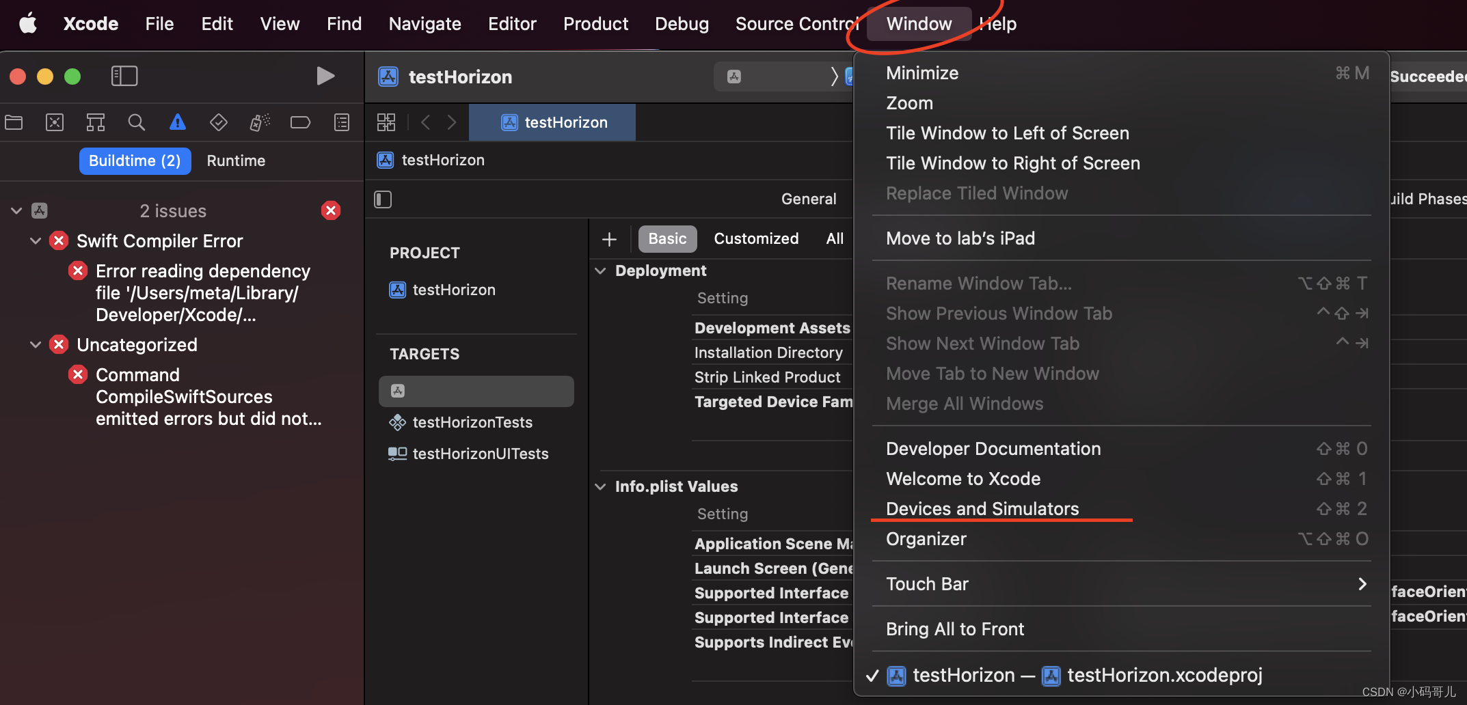Viewport: 1467px width, 705px height.
Task: Open the Touch Bar submenu
Action: pyautogui.click(x=1121, y=584)
